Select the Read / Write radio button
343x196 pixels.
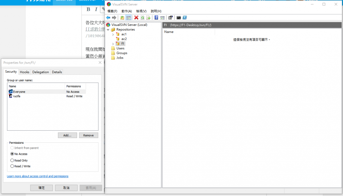[12, 166]
